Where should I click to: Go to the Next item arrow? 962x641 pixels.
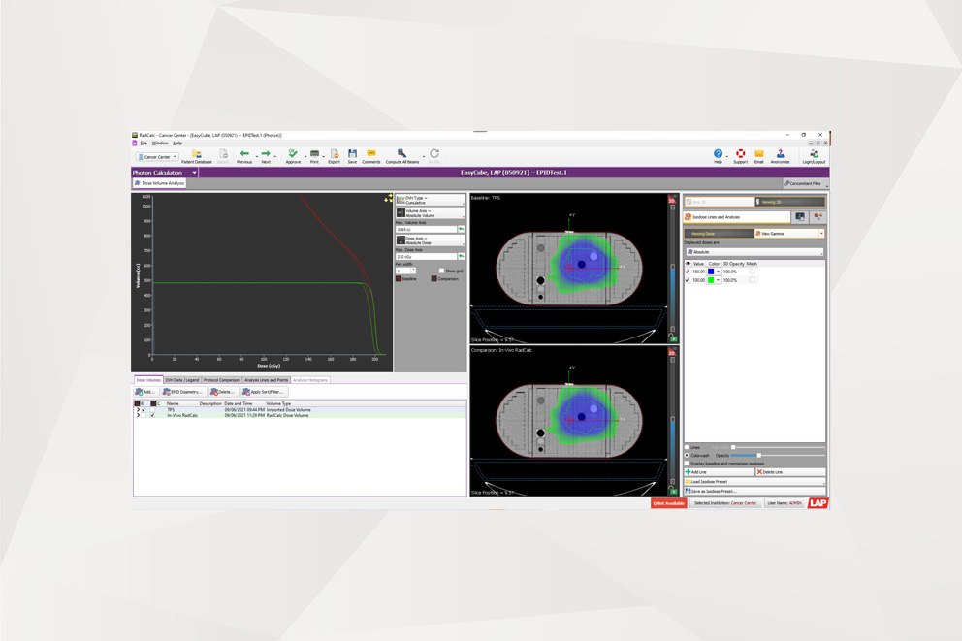(266, 155)
